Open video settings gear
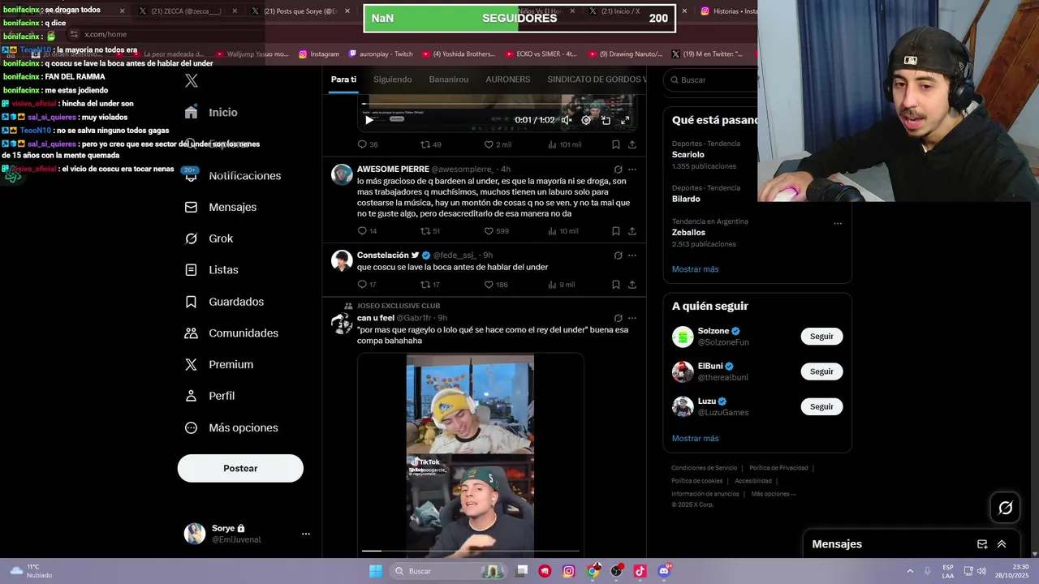This screenshot has width=1039, height=584. pos(586,120)
